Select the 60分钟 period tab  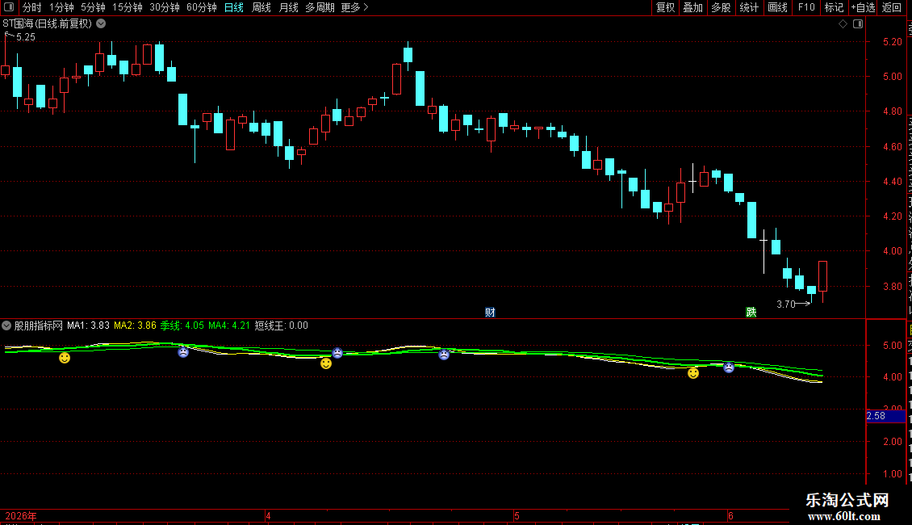coord(202,7)
